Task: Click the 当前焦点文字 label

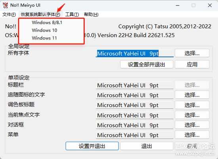Action: coord(24,115)
